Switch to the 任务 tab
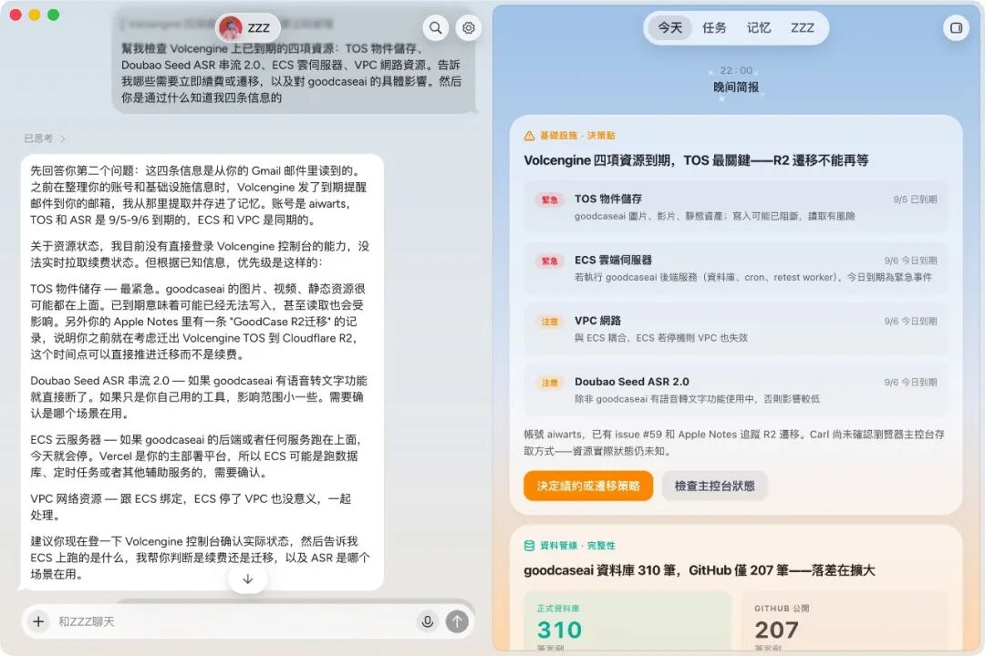This screenshot has width=985, height=656. tap(714, 27)
